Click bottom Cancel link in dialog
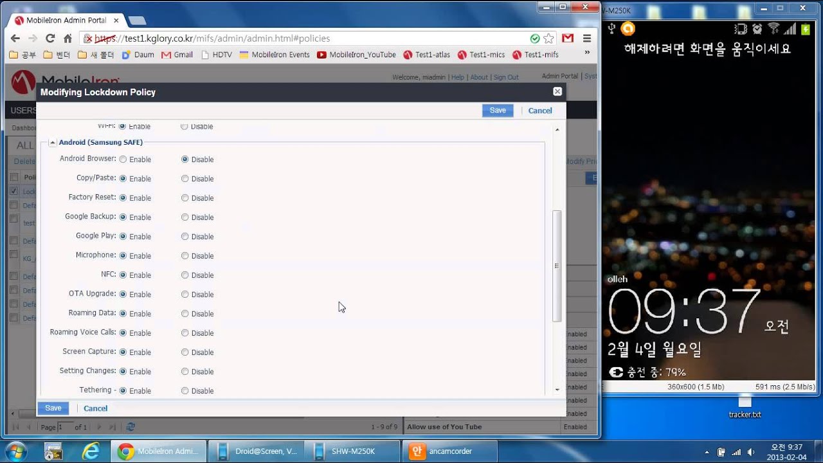 coord(95,408)
